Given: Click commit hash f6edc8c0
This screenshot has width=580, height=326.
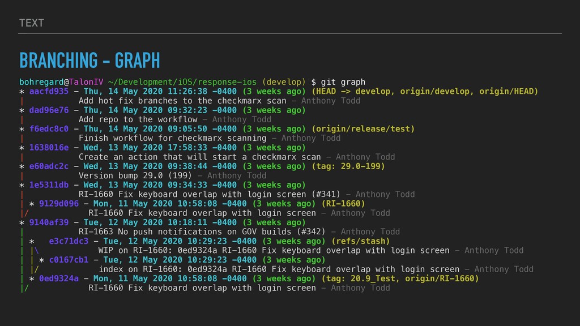Looking at the screenshot, I should pyautogui.click(x=49, y=129).
